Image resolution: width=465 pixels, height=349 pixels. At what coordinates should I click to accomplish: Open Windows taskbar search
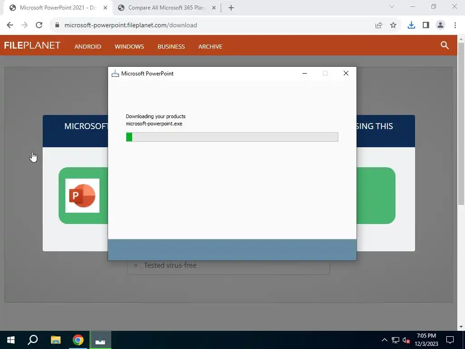[x=33, y=340]
